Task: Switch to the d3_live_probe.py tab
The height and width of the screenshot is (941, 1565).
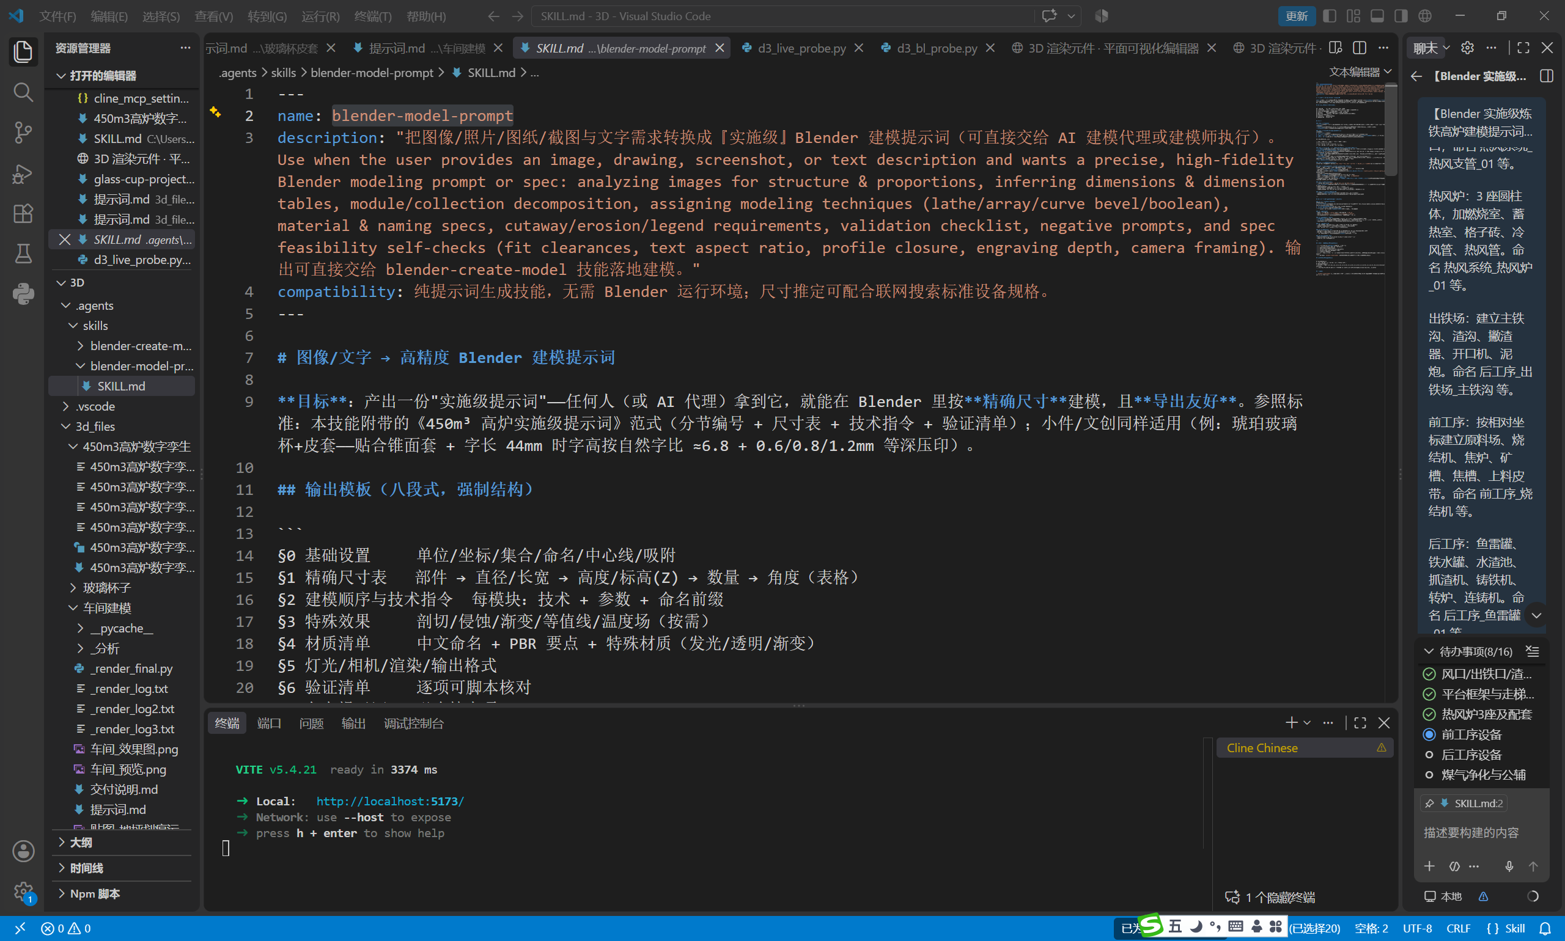Action: pos(801,48)
